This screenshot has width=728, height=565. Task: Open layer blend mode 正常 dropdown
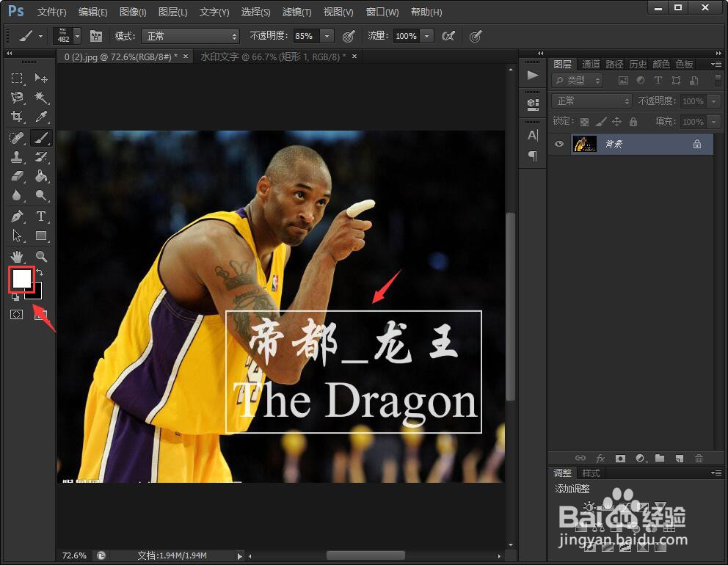[x=591, y=101]
